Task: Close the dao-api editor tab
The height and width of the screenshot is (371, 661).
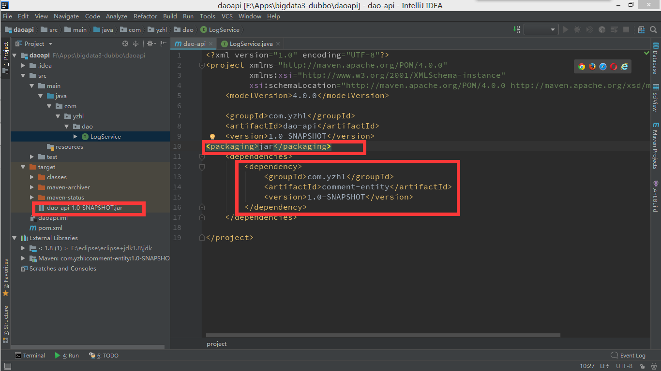Action: (x=211, y=44)
